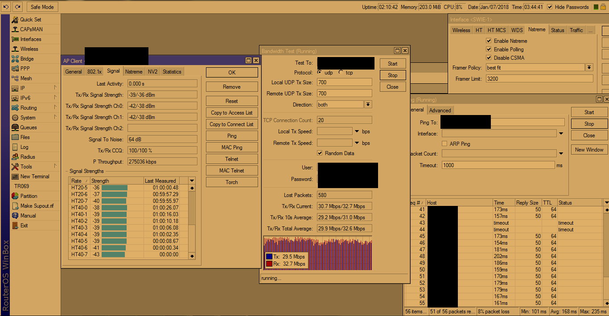Screen dimensions: 609x316
Task: Click the lock icon in top bar
Action: pyautogui.click(x=603, y=7)
